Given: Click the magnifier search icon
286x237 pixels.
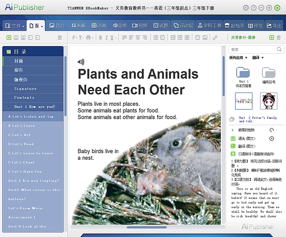Looking at the screenshot, I should pos(279,49).
